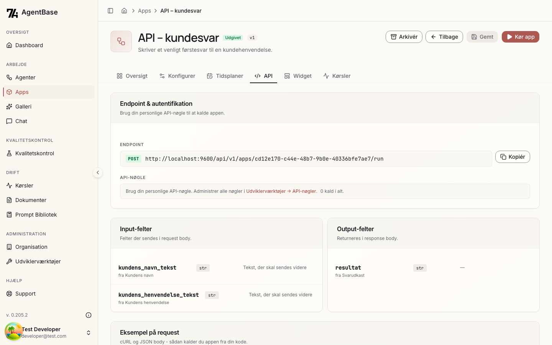Click the Arkivér button
Image resolution: width=552 pixels, height=345 pixels.
click(x=404, y=37)
